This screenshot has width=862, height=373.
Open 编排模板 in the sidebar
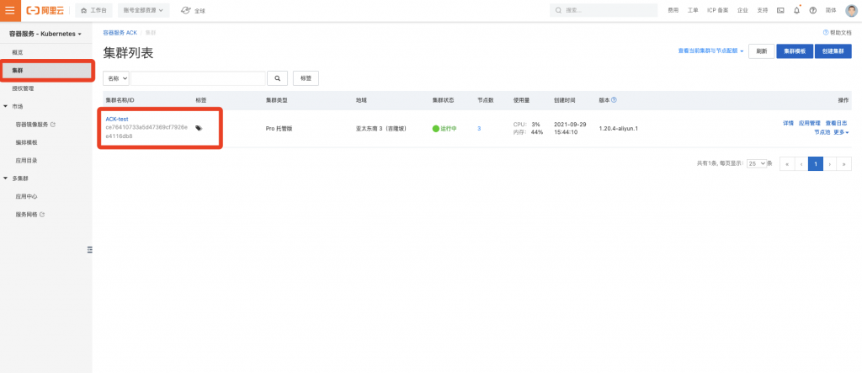[26, 142]
